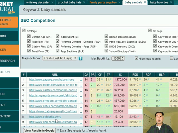Open kohls row RDD 24,250 arrow icon

[140, 106]
